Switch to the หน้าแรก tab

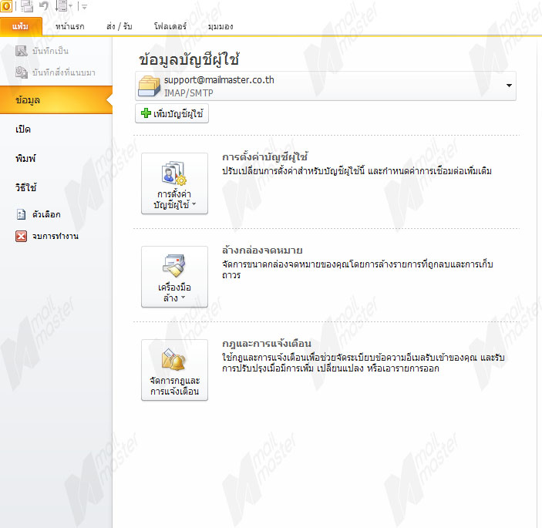click(x=69, y=26)
